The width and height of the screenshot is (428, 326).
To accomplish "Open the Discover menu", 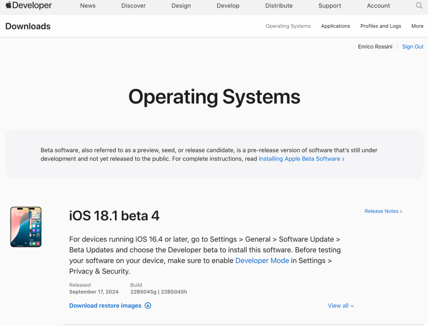I will 133,6.
